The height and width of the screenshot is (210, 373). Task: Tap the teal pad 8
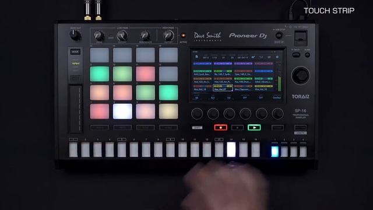[168, 92]
